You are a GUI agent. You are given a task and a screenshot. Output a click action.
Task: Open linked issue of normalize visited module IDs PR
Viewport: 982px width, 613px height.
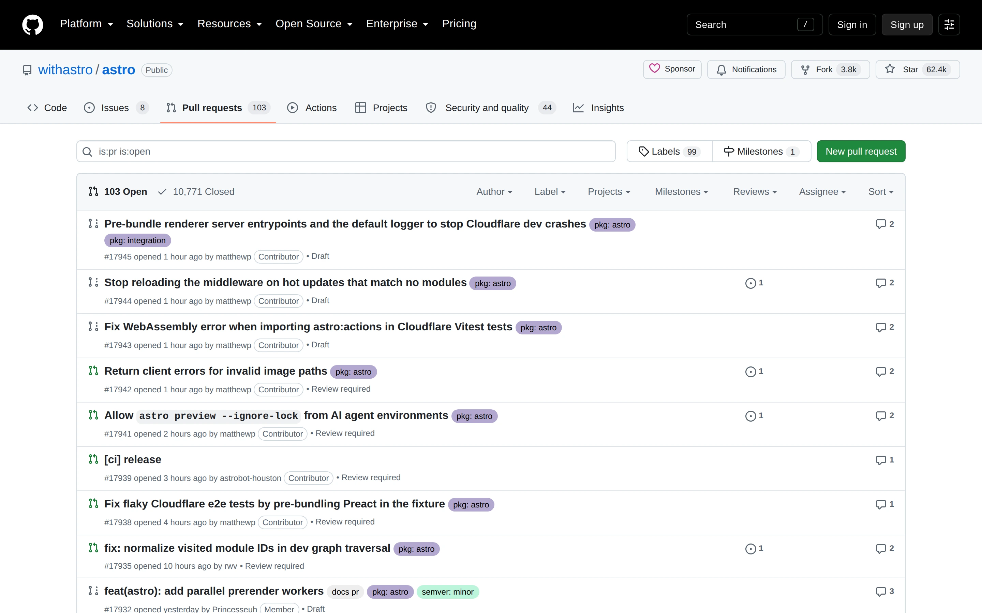754,549
